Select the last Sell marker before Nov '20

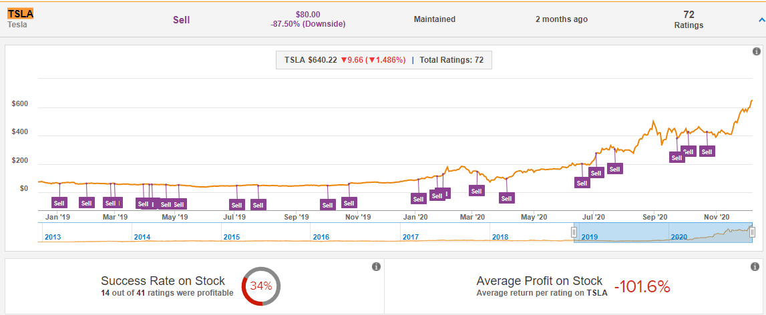707,152
